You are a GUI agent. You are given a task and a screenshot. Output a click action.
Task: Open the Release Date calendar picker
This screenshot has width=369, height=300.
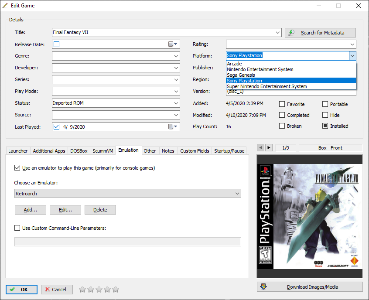(x=173, y=44)
